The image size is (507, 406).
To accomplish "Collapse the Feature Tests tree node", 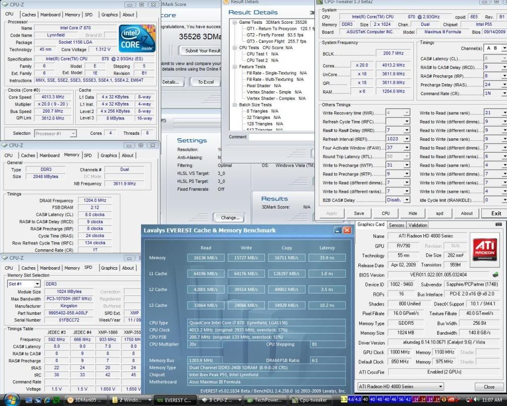I will click(235, 67).
